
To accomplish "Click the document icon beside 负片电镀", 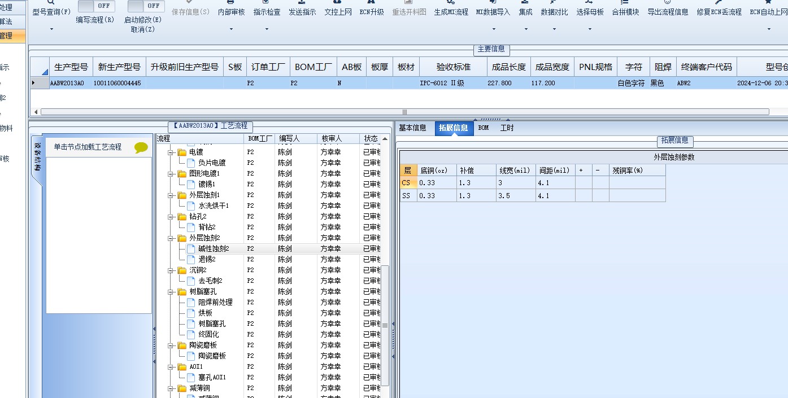I will (191, 163).
